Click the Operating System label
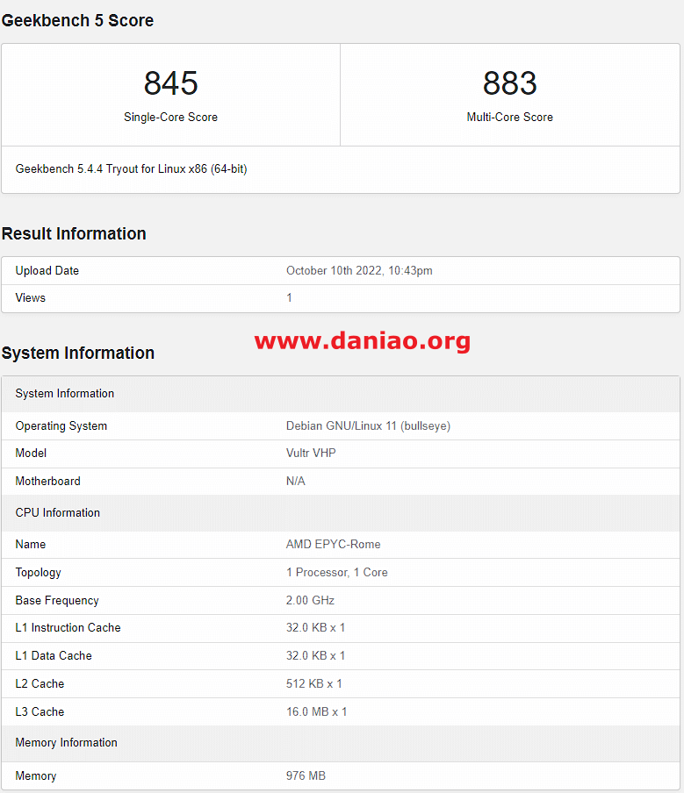The image size is (684, 793). tap(61, 425)
